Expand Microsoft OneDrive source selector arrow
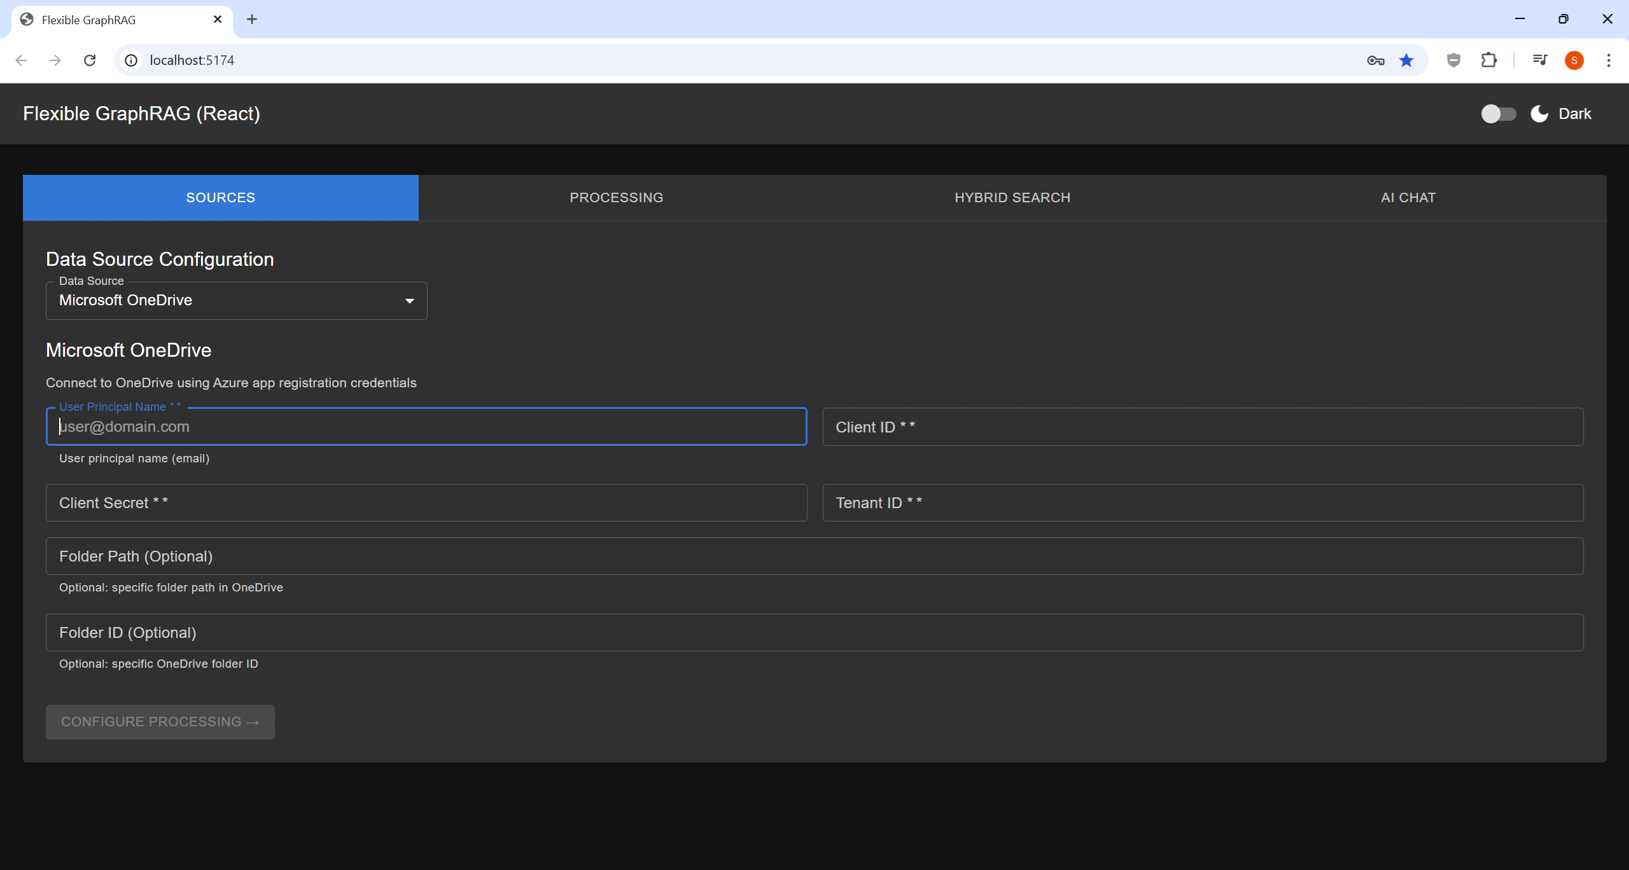Screen dimensions: 1629x870 (409, 300)
